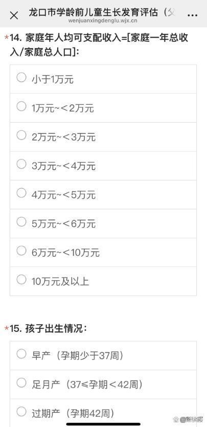The width and height of the screenshot is (207, 427).
Task: Close the survey page with X icon
Action: click(x=14, y=15)
